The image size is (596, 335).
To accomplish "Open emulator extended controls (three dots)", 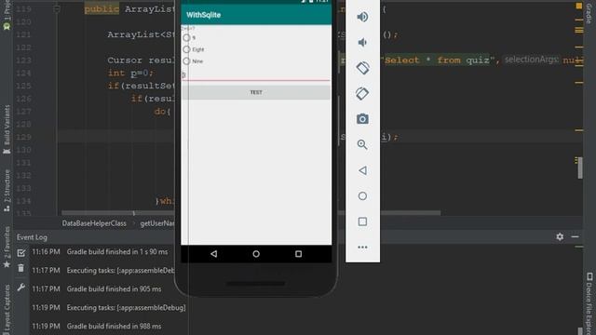I will pyautogui.click(x=362, y=248).
